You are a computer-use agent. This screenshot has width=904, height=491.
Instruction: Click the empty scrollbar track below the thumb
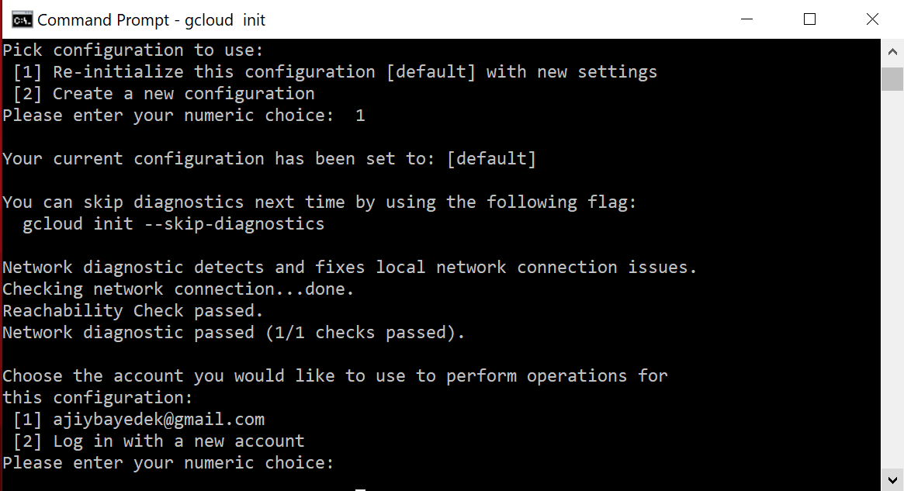pos(892,279)
